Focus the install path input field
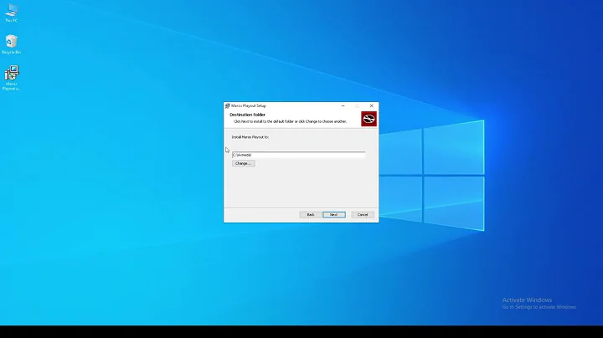Viewport: 603px width, 338px height. click(x=298, y=155)
